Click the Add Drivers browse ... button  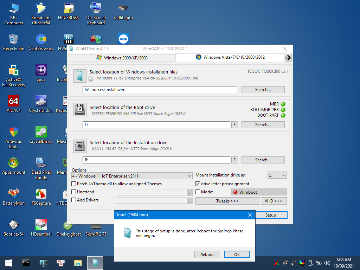[189, 200]
